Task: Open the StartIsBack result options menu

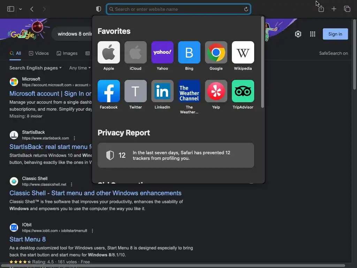Action: (74, 138)
